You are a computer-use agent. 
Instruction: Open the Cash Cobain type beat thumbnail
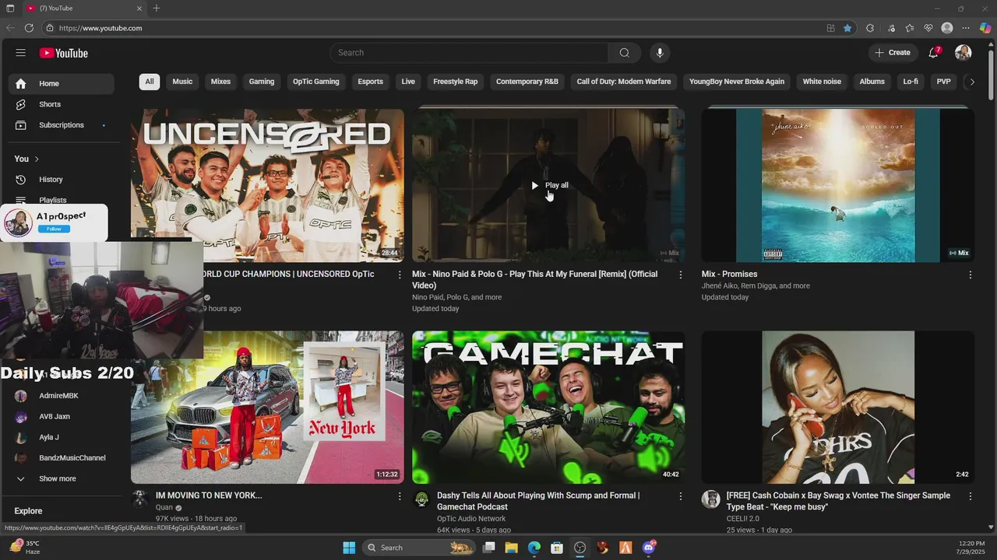pos(838,408)
